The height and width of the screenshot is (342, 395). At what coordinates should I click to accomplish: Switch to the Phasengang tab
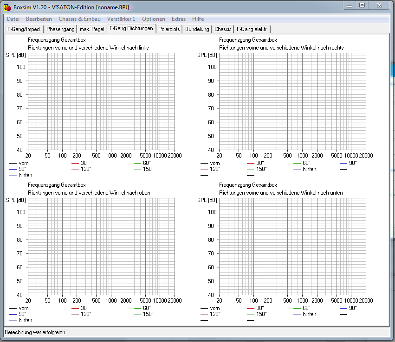60,29
